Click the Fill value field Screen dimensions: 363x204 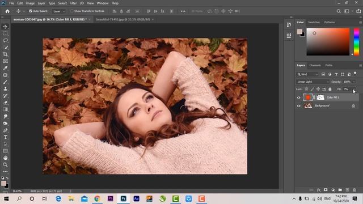pos(347,89)
